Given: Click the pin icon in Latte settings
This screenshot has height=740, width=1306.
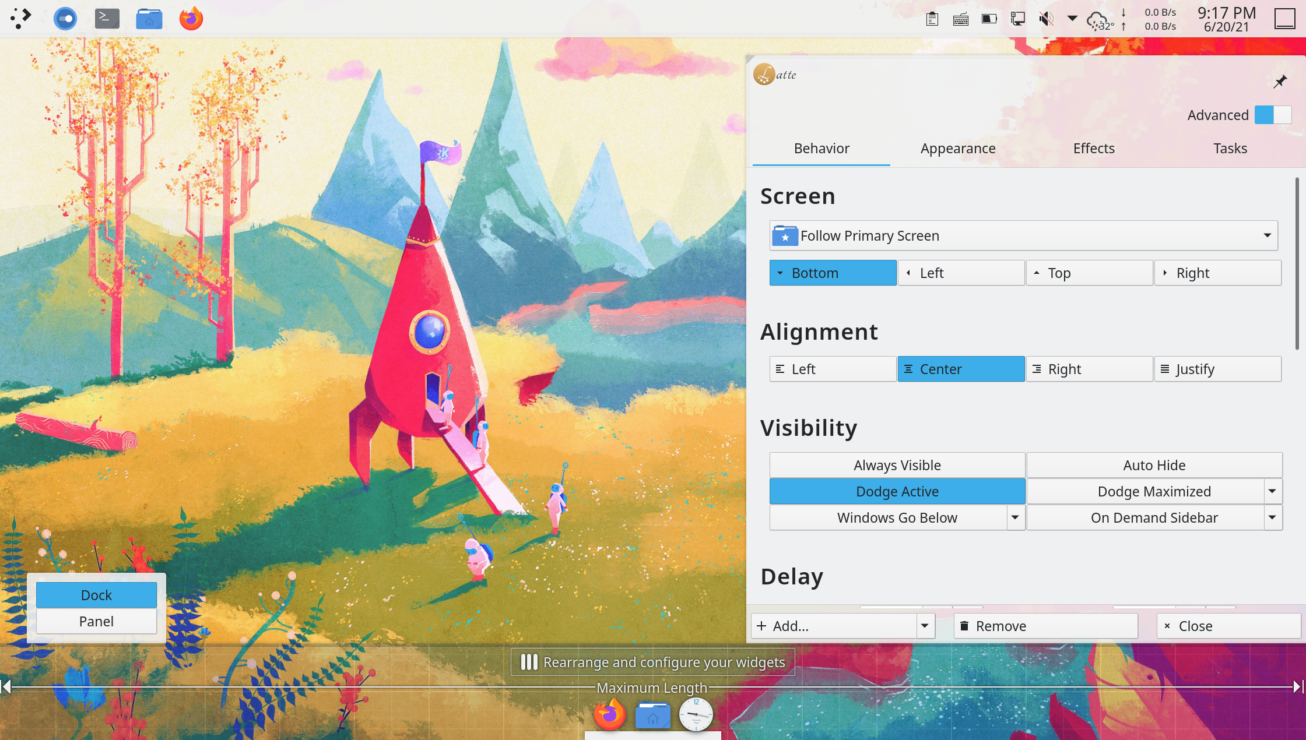Looking at the screenshot, I should [1280, 82].
